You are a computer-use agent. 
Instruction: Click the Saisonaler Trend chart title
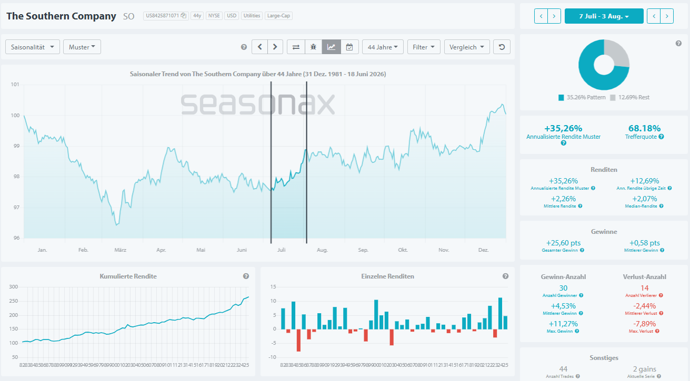tap(258, 74)
